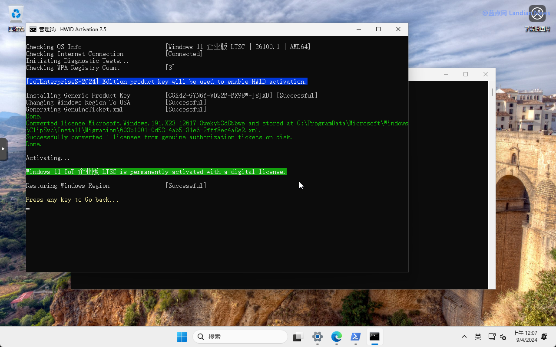Open Settings from the taskbar
This screenshot has width=556, height=347.
coord(318,337)
